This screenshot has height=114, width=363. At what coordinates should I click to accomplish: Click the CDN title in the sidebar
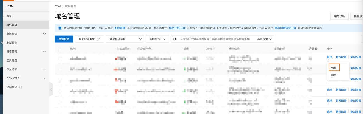click(x=10, y=6)
